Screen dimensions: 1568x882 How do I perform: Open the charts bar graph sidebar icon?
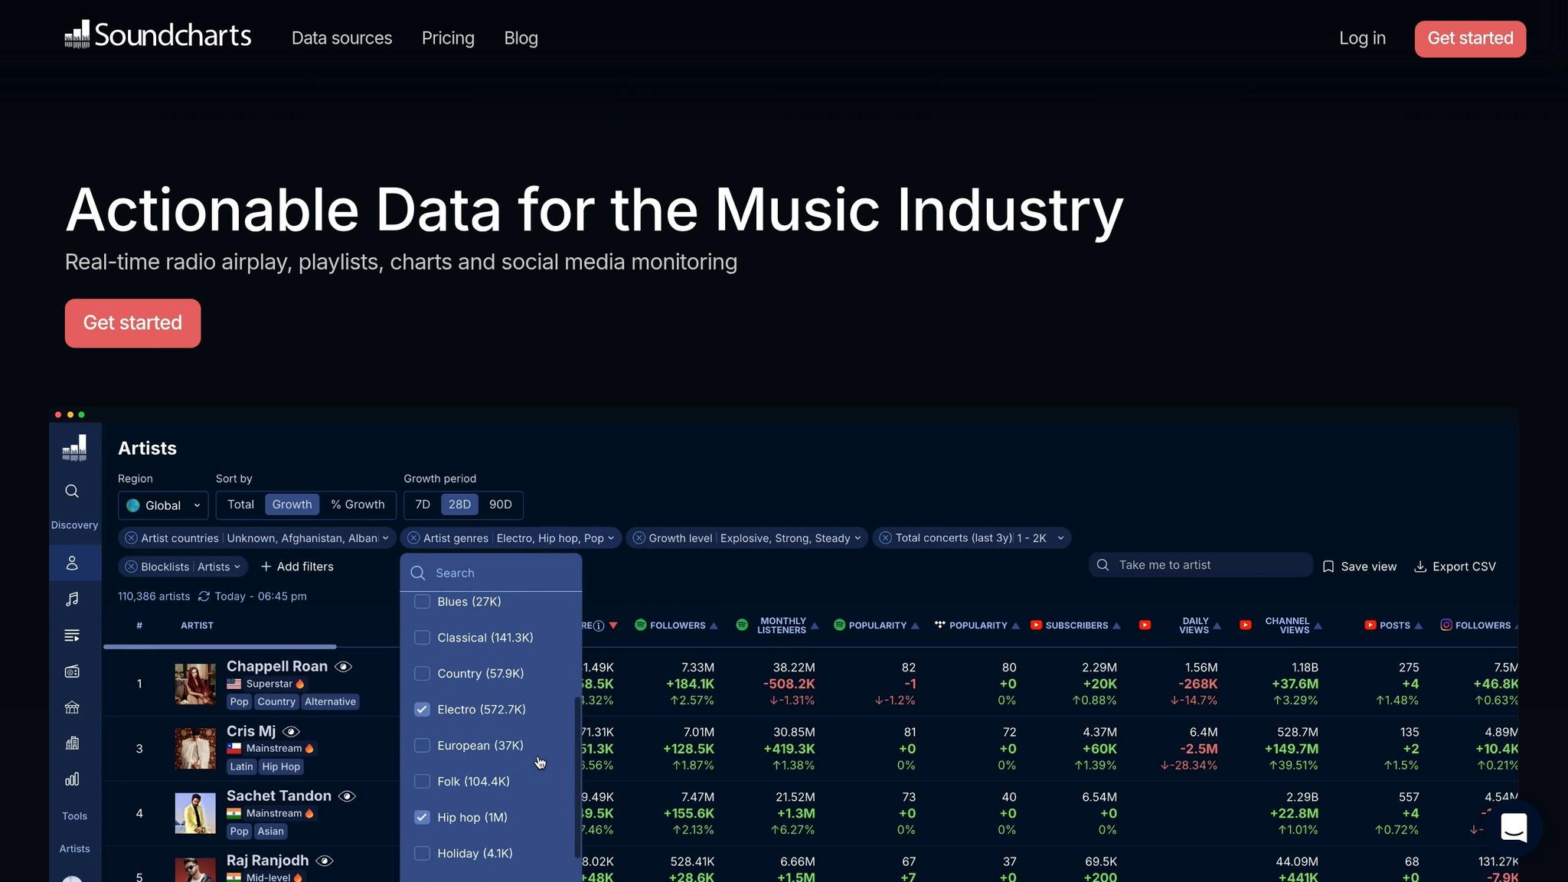[72, 779]
